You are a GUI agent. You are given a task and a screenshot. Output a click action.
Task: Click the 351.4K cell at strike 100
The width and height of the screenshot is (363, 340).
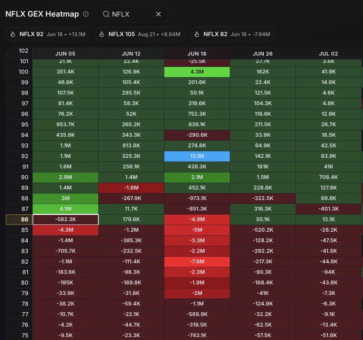click(66, 71)
